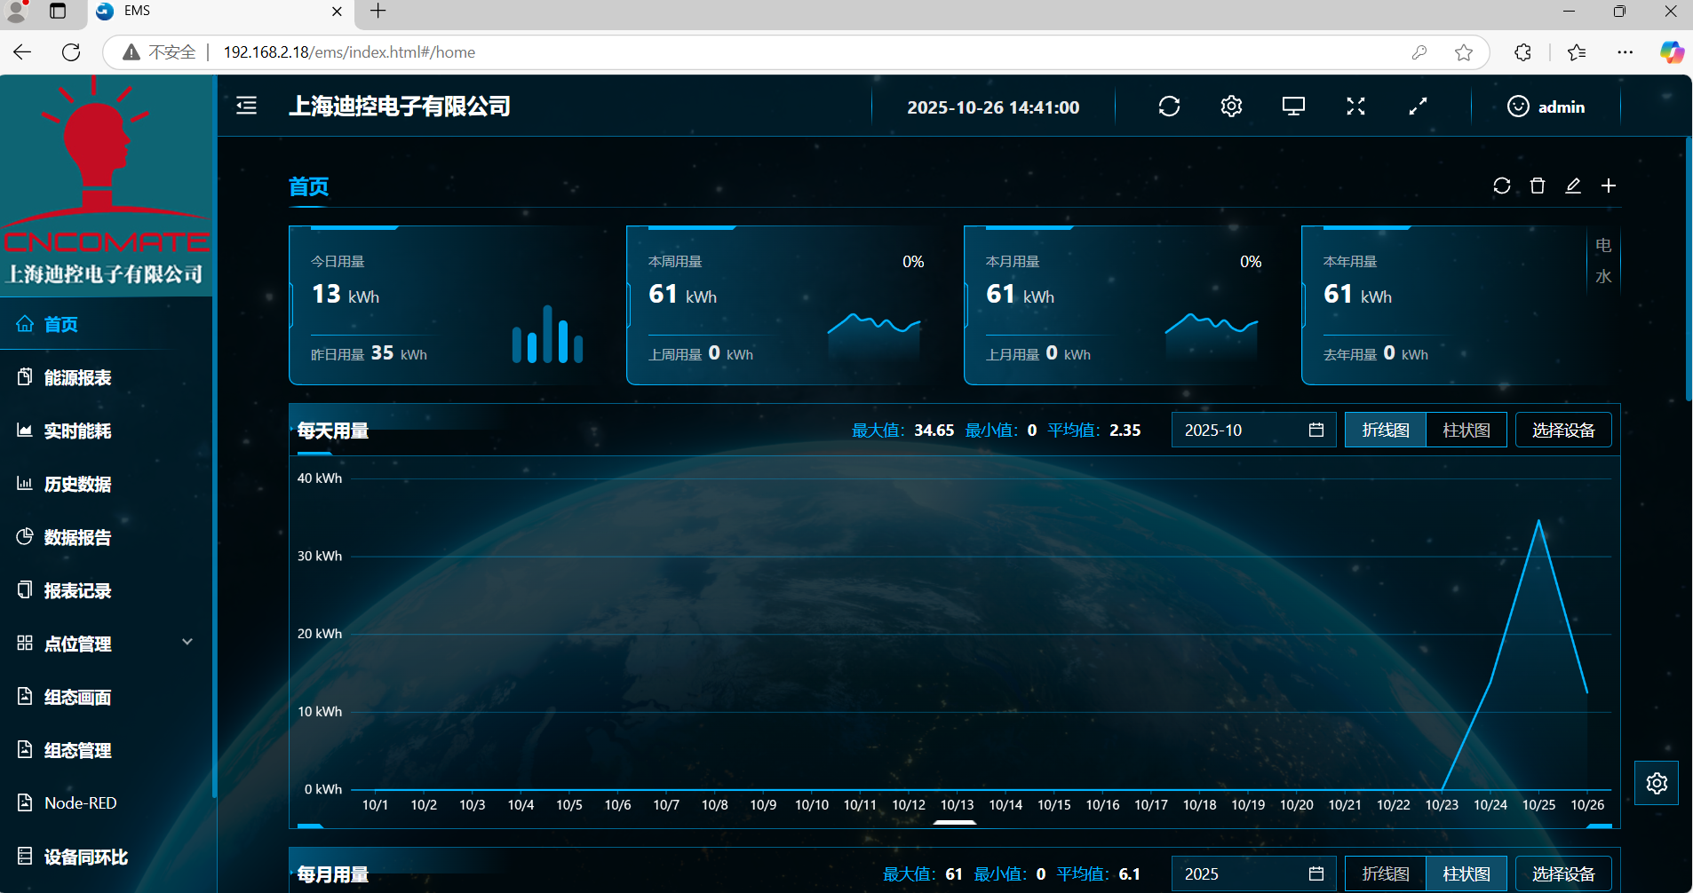Click the chart's horizontal zoom slider handle
The width and height of the screenshot is (1693, 893).
955,823
